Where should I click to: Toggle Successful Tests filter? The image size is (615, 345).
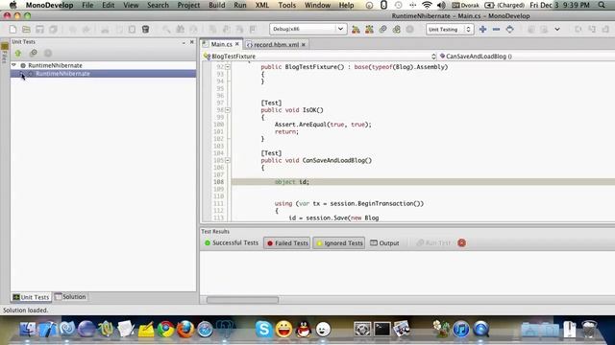(232, 242)
